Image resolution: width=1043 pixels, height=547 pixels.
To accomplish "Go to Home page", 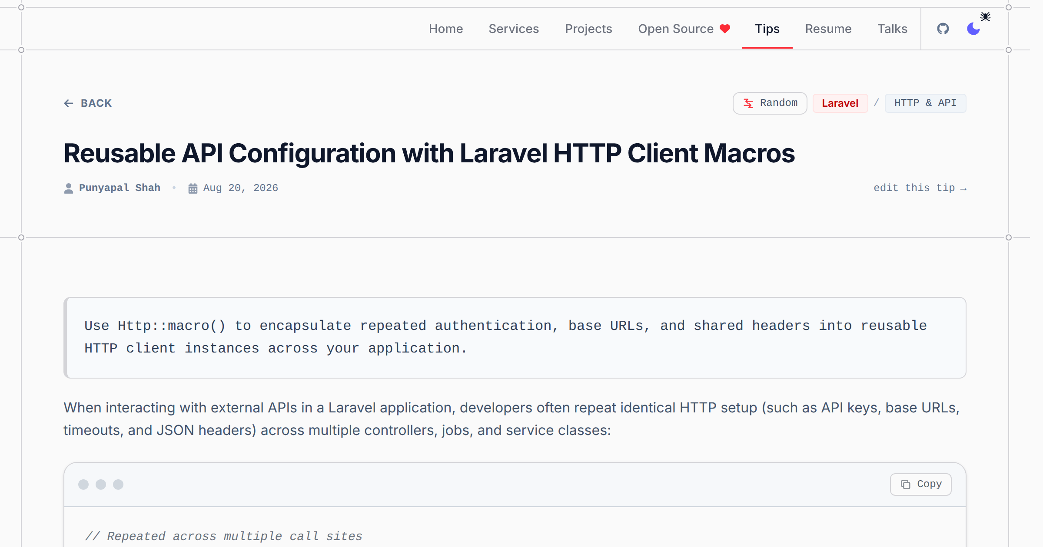I will click(x=446, y=29).
